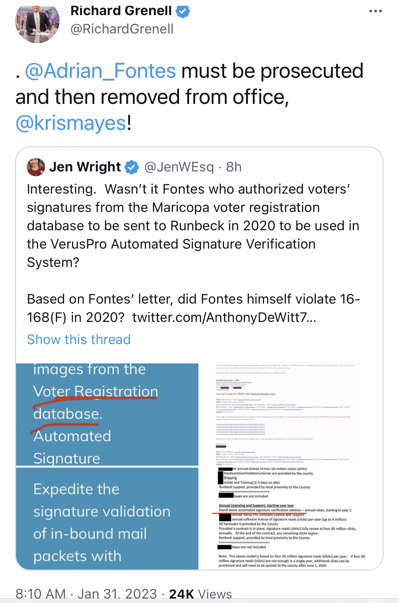
Task: Click Richard Grenell's blue verified badge
Action: click(183, 12)
